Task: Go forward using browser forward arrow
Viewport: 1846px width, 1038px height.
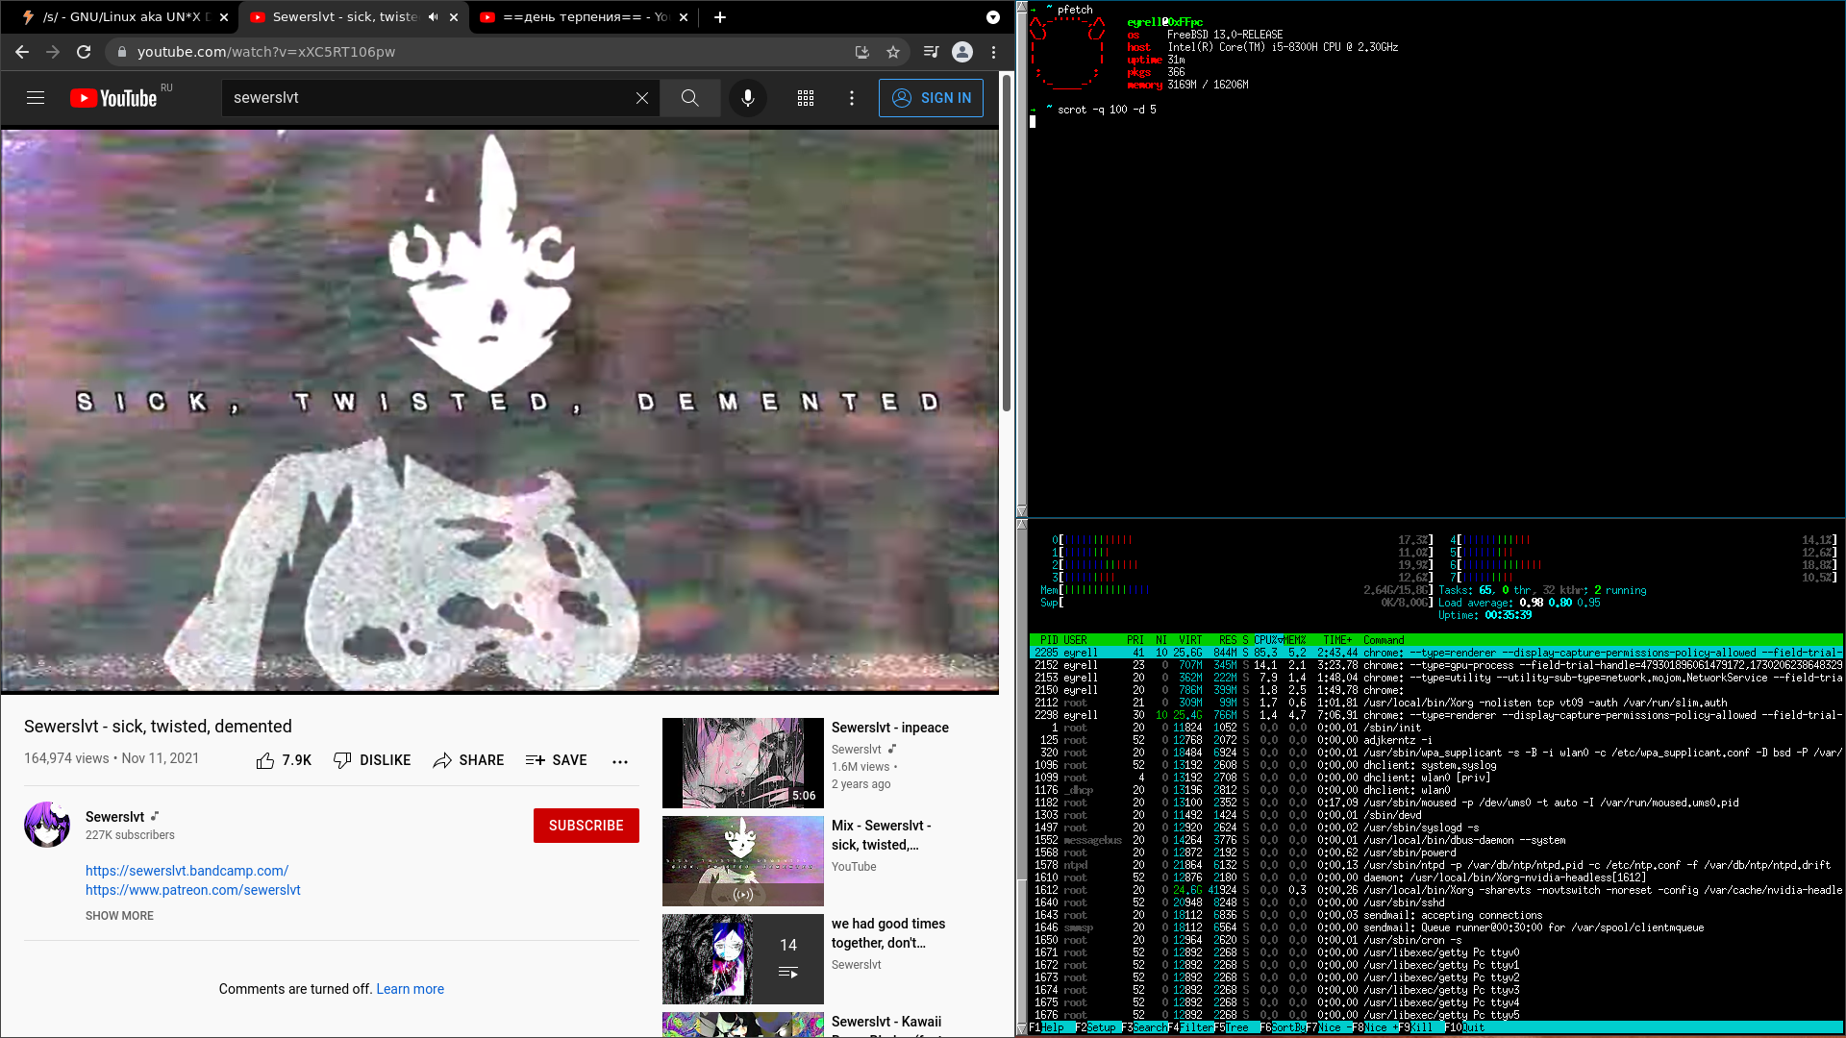Action: pos(53,52)
